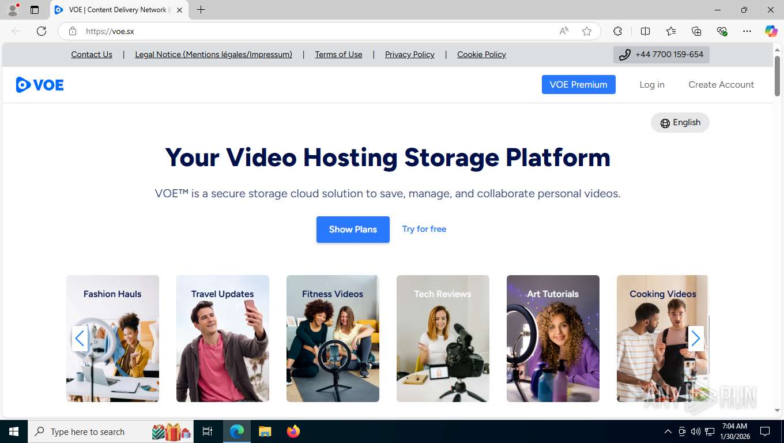Open Create Account in the header
Screen dimensions: 784x443
coord(721,84)
